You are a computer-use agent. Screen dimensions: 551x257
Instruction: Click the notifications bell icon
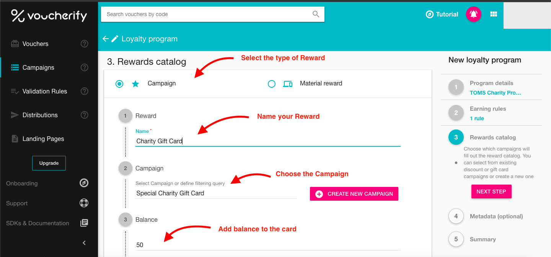(473, 14)
